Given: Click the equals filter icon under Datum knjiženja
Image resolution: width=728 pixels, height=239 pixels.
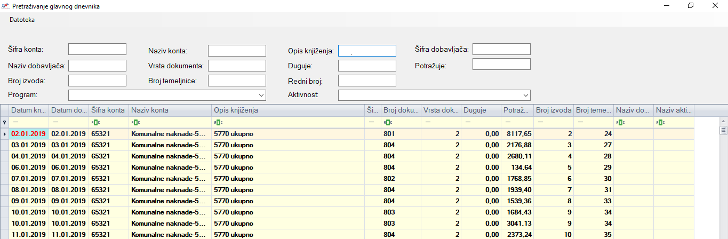Looking at the screenshot, I should pyautogui.click(x=15, y=122).
